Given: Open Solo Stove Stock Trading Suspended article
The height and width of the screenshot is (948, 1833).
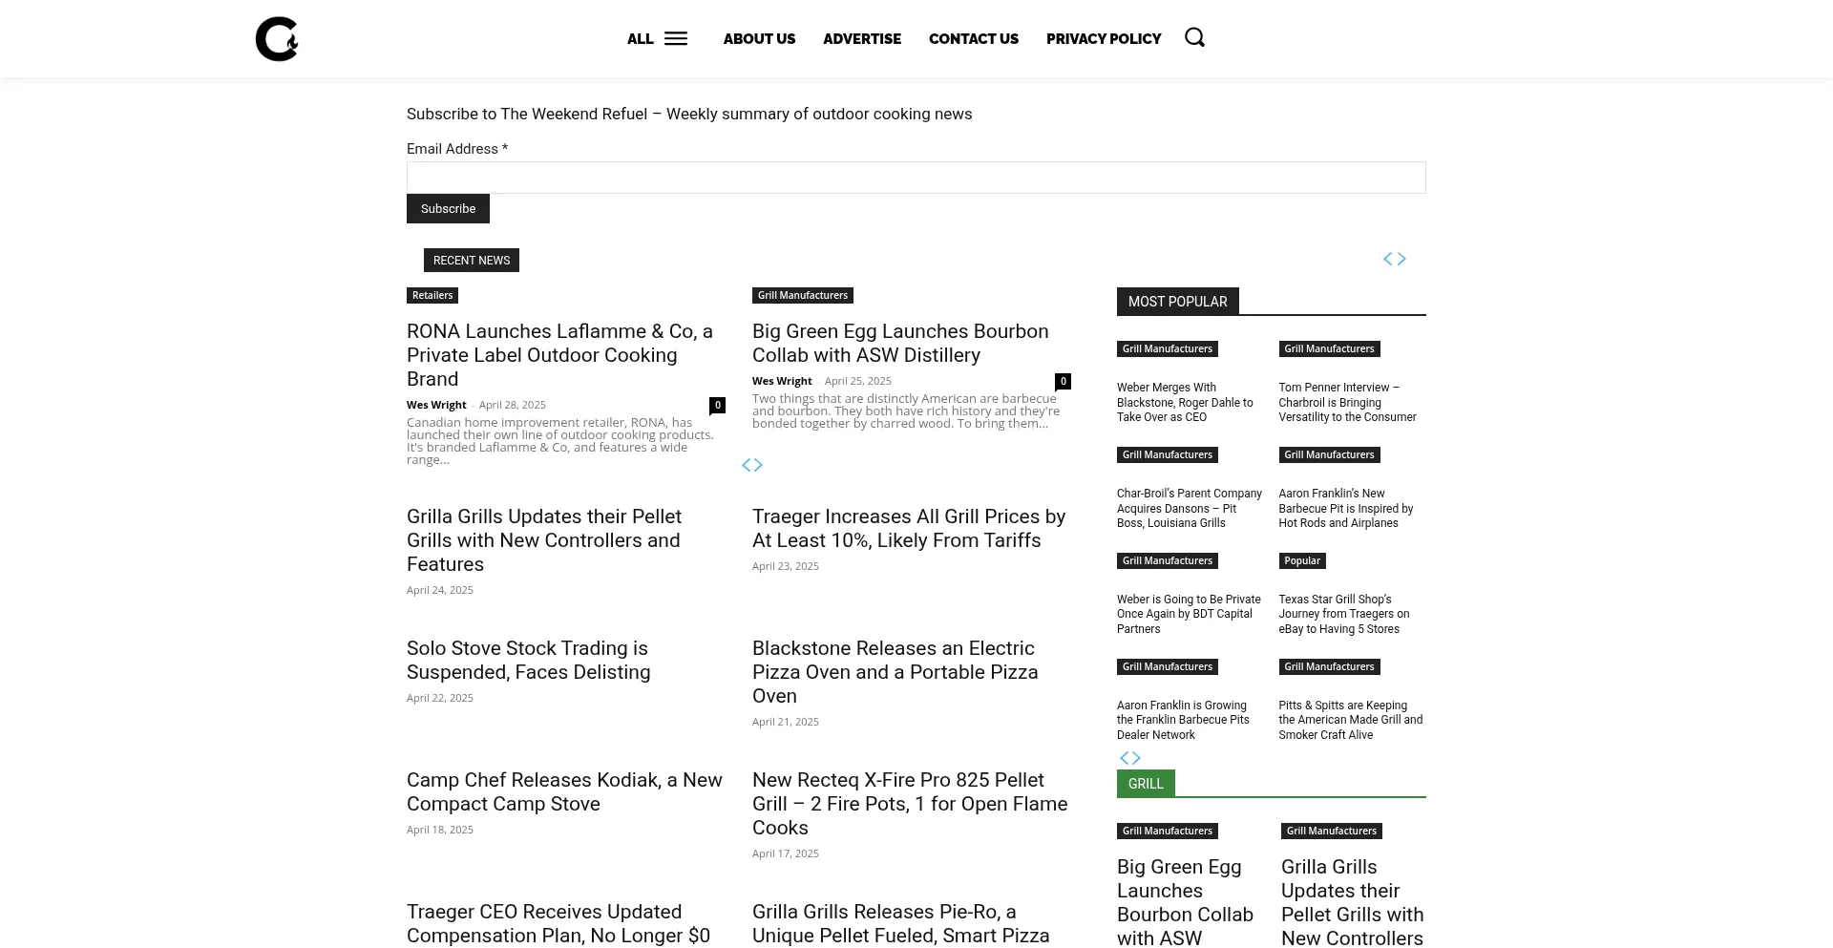Looking at the screenshot, I should pos(528,660).
